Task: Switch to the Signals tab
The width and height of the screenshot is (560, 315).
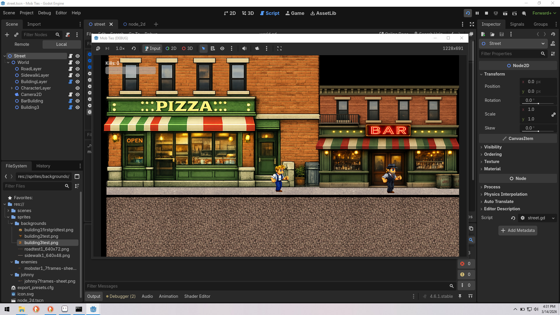Action: (517, 24)
